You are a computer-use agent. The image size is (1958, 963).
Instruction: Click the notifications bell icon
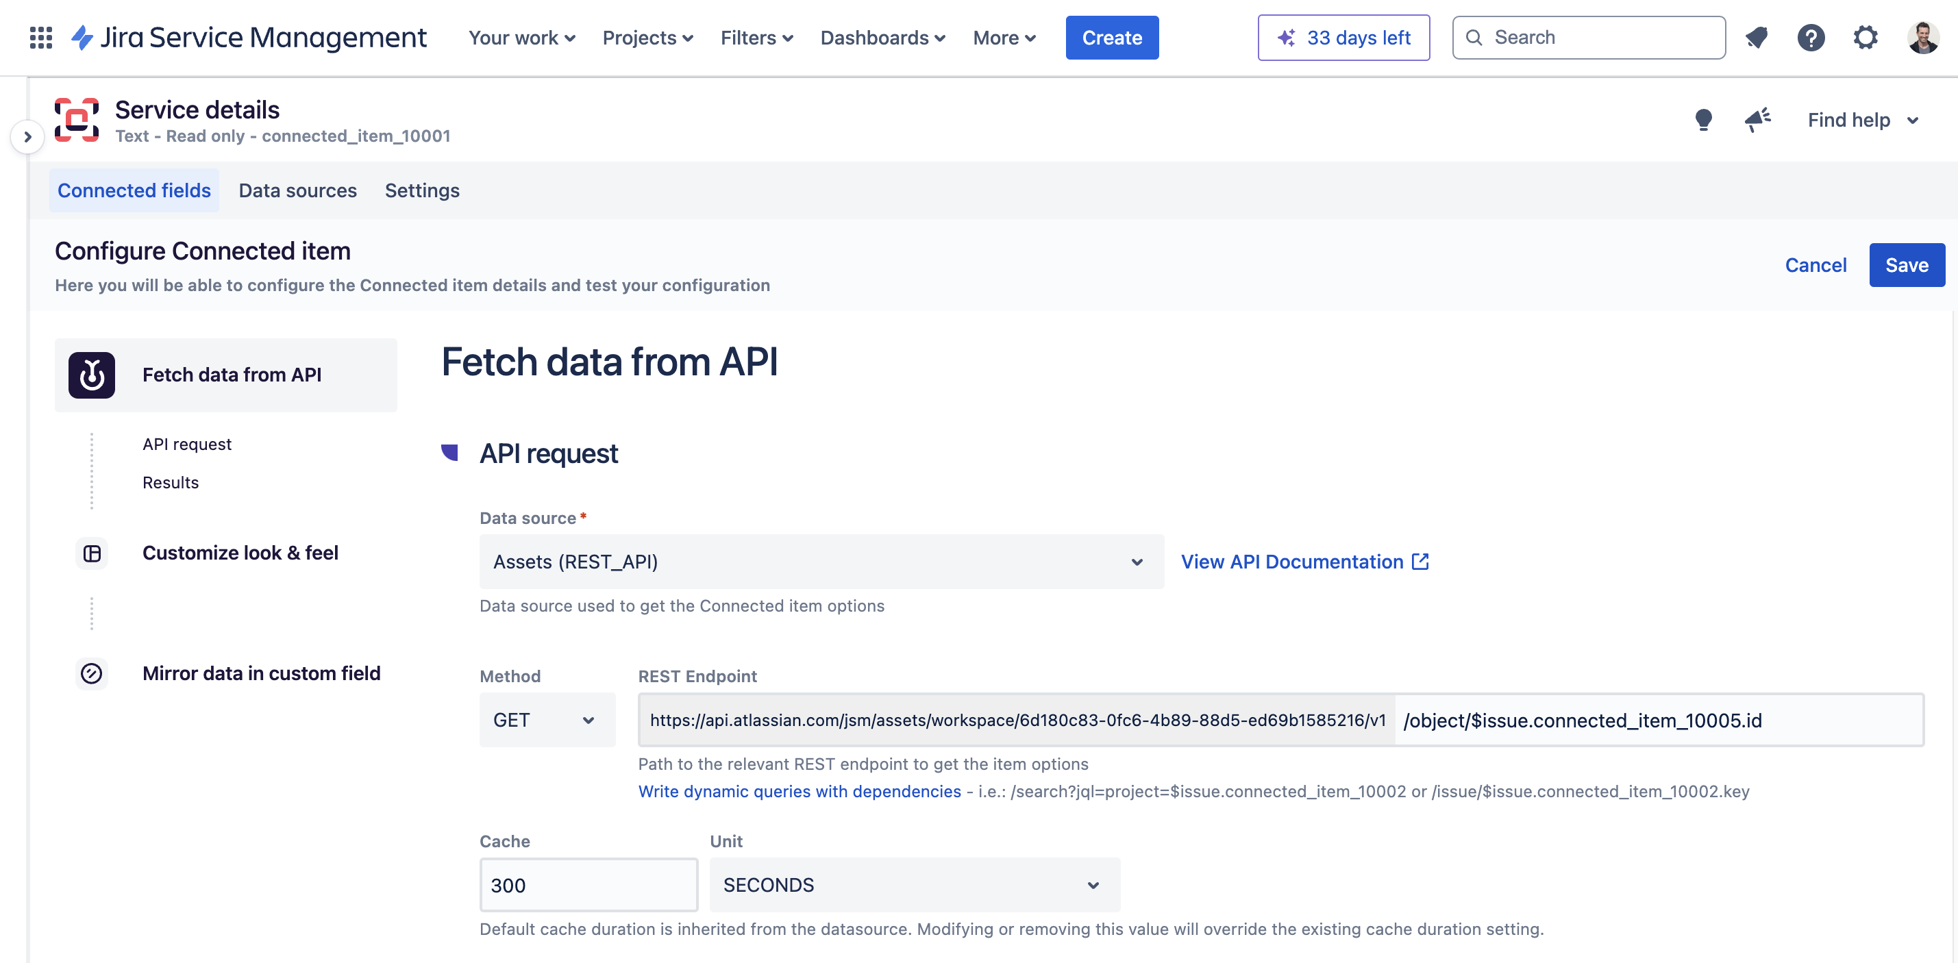point(1757,37)
